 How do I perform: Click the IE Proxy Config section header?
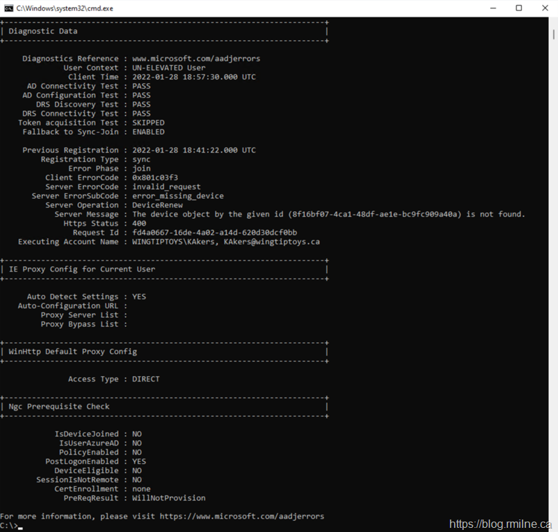click(x=82, y=269)
